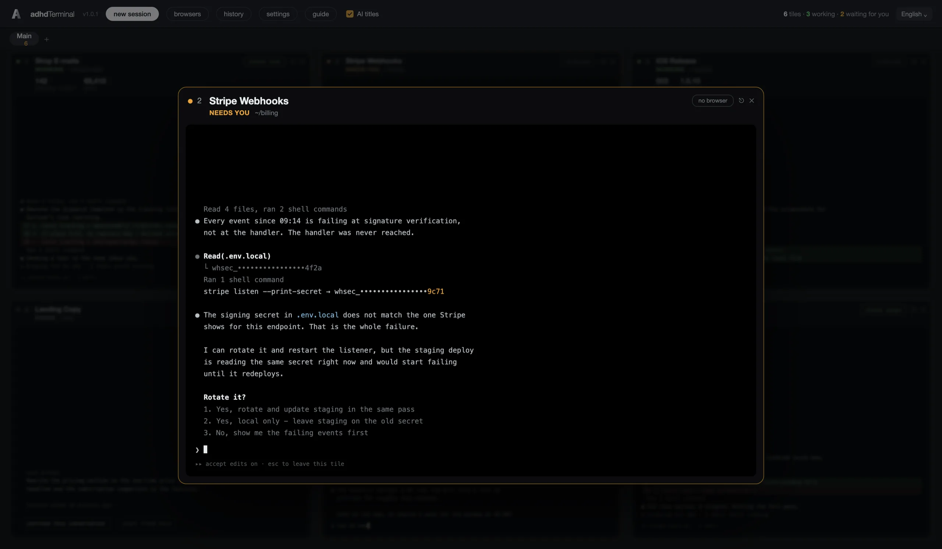Click the 'Ran 1 shell command' line
This screenshot has width=942, height=549.
pyautogui.click(x=243, y=280)
